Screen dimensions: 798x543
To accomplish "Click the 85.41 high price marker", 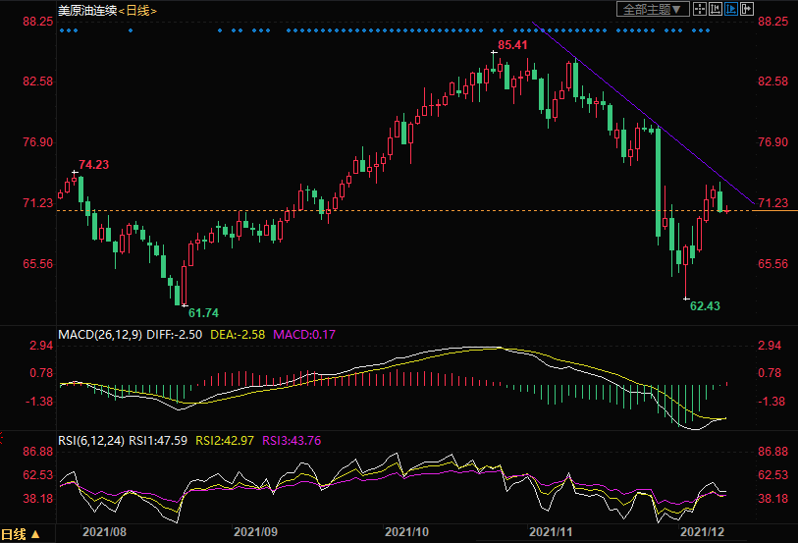I will [512, 45].
